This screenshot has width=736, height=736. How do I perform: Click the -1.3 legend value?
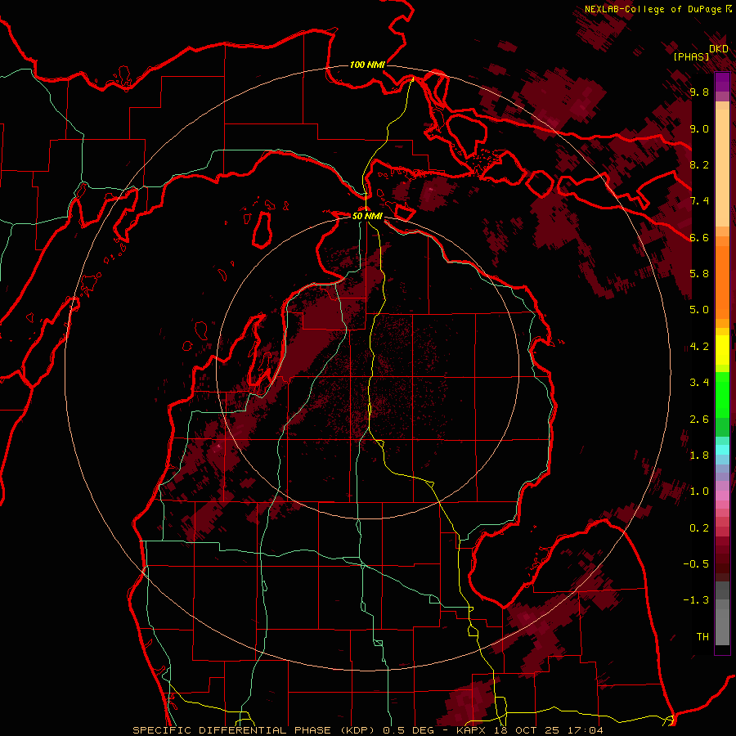pos(696,600)
